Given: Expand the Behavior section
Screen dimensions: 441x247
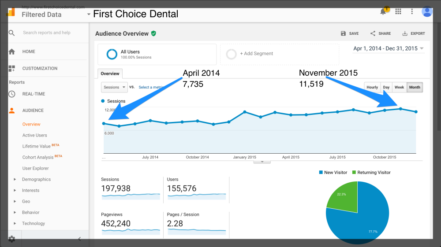Looking at the screenshot, I should pyautogui.click(x=15, y=213).
